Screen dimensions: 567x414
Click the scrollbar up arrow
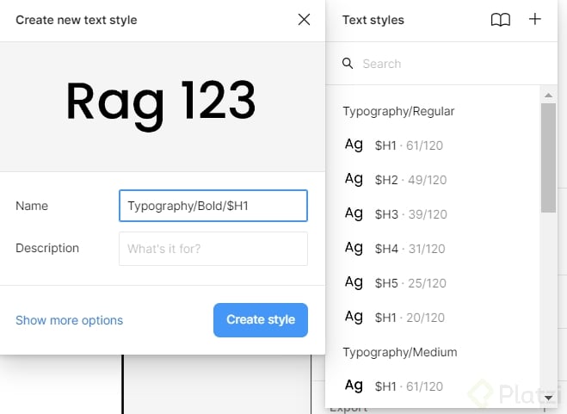pos(548,94)
